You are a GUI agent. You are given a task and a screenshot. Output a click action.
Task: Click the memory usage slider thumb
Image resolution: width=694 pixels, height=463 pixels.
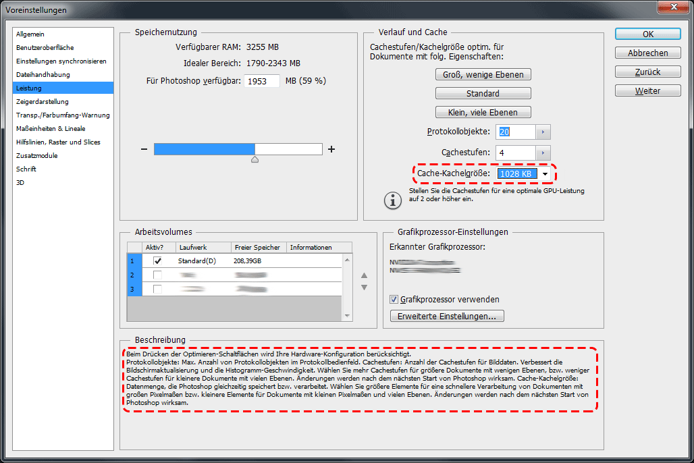(x=255, y=159)
